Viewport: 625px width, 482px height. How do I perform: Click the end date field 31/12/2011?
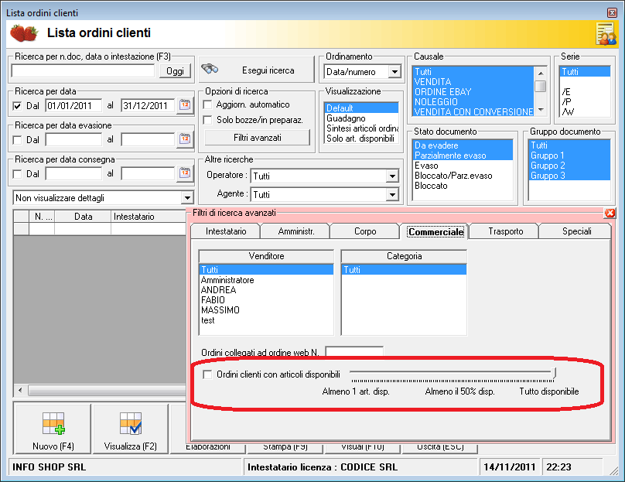tap(148, 106)
